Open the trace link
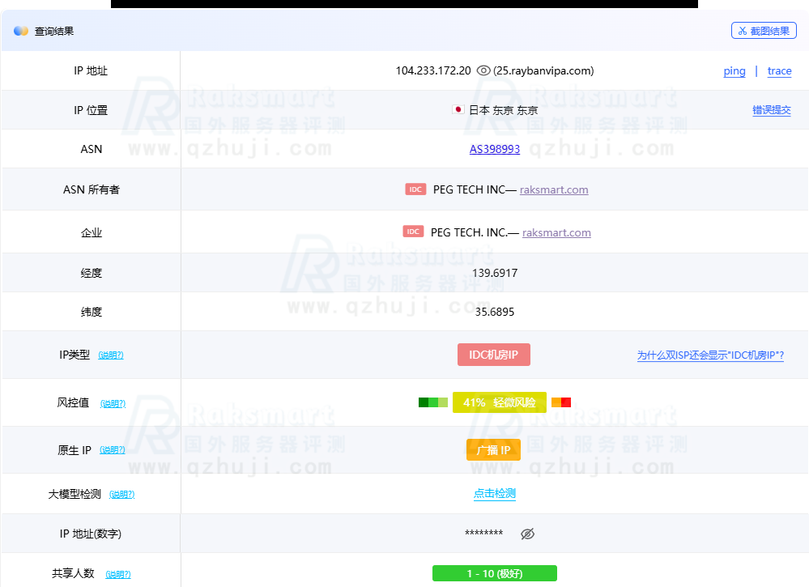 pos(779,71)
